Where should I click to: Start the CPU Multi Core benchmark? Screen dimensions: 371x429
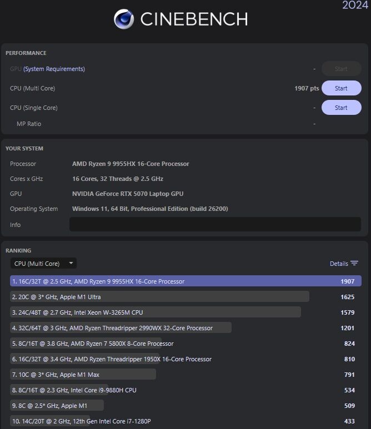click(341, 88)
